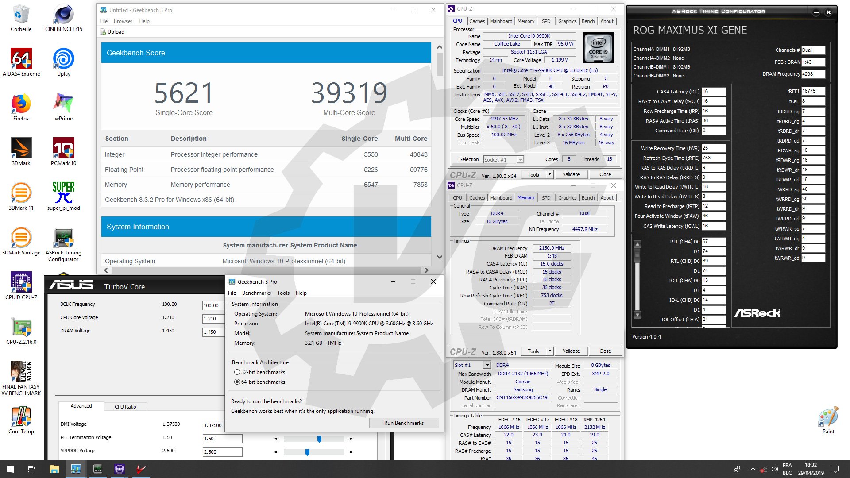Open the notification center icon
This screenshot has width=850, height=478.
coord(835,469)
